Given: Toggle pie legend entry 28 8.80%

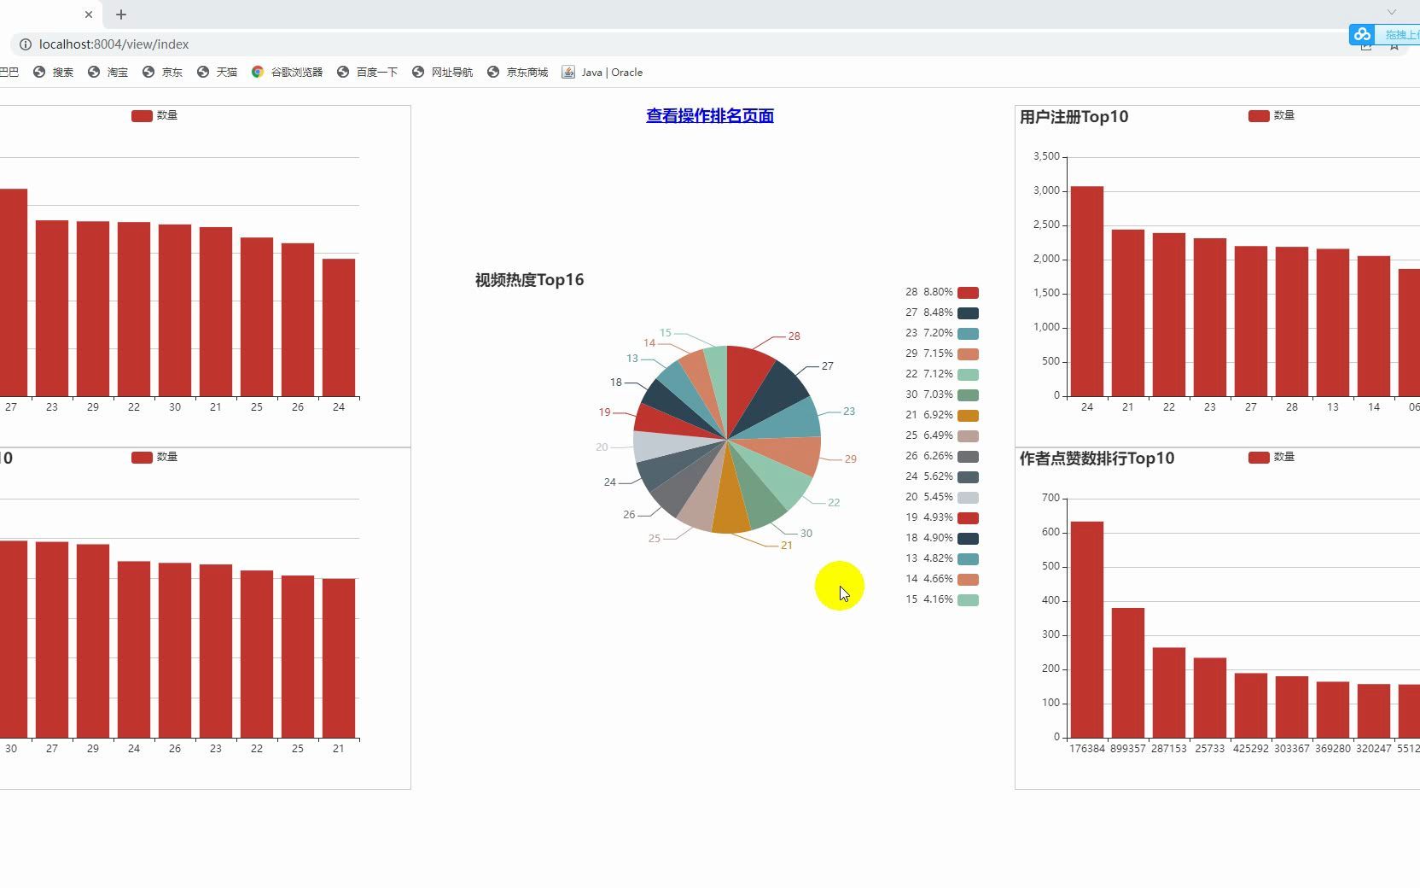Looking at the screenshot, I should [942, 292].
